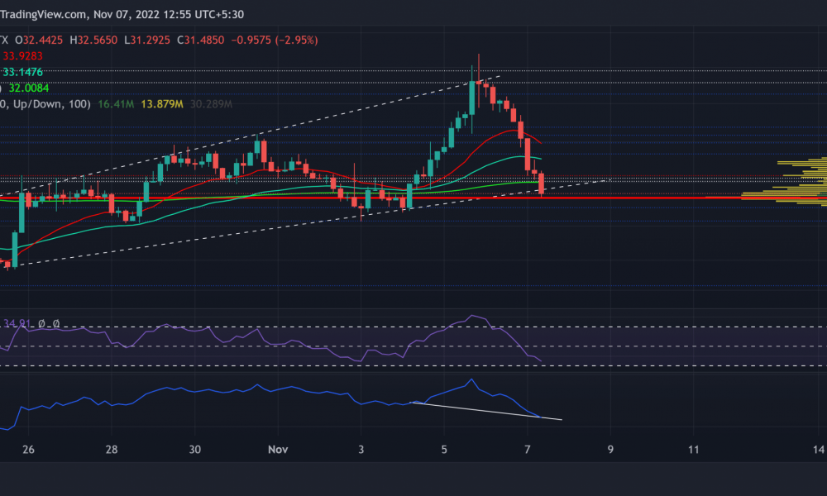Image resolution: width=827 pixels, height=496 pixels.
Task: Click the date axis label 28
Action: pyautogui.click(x=112, y=450)
